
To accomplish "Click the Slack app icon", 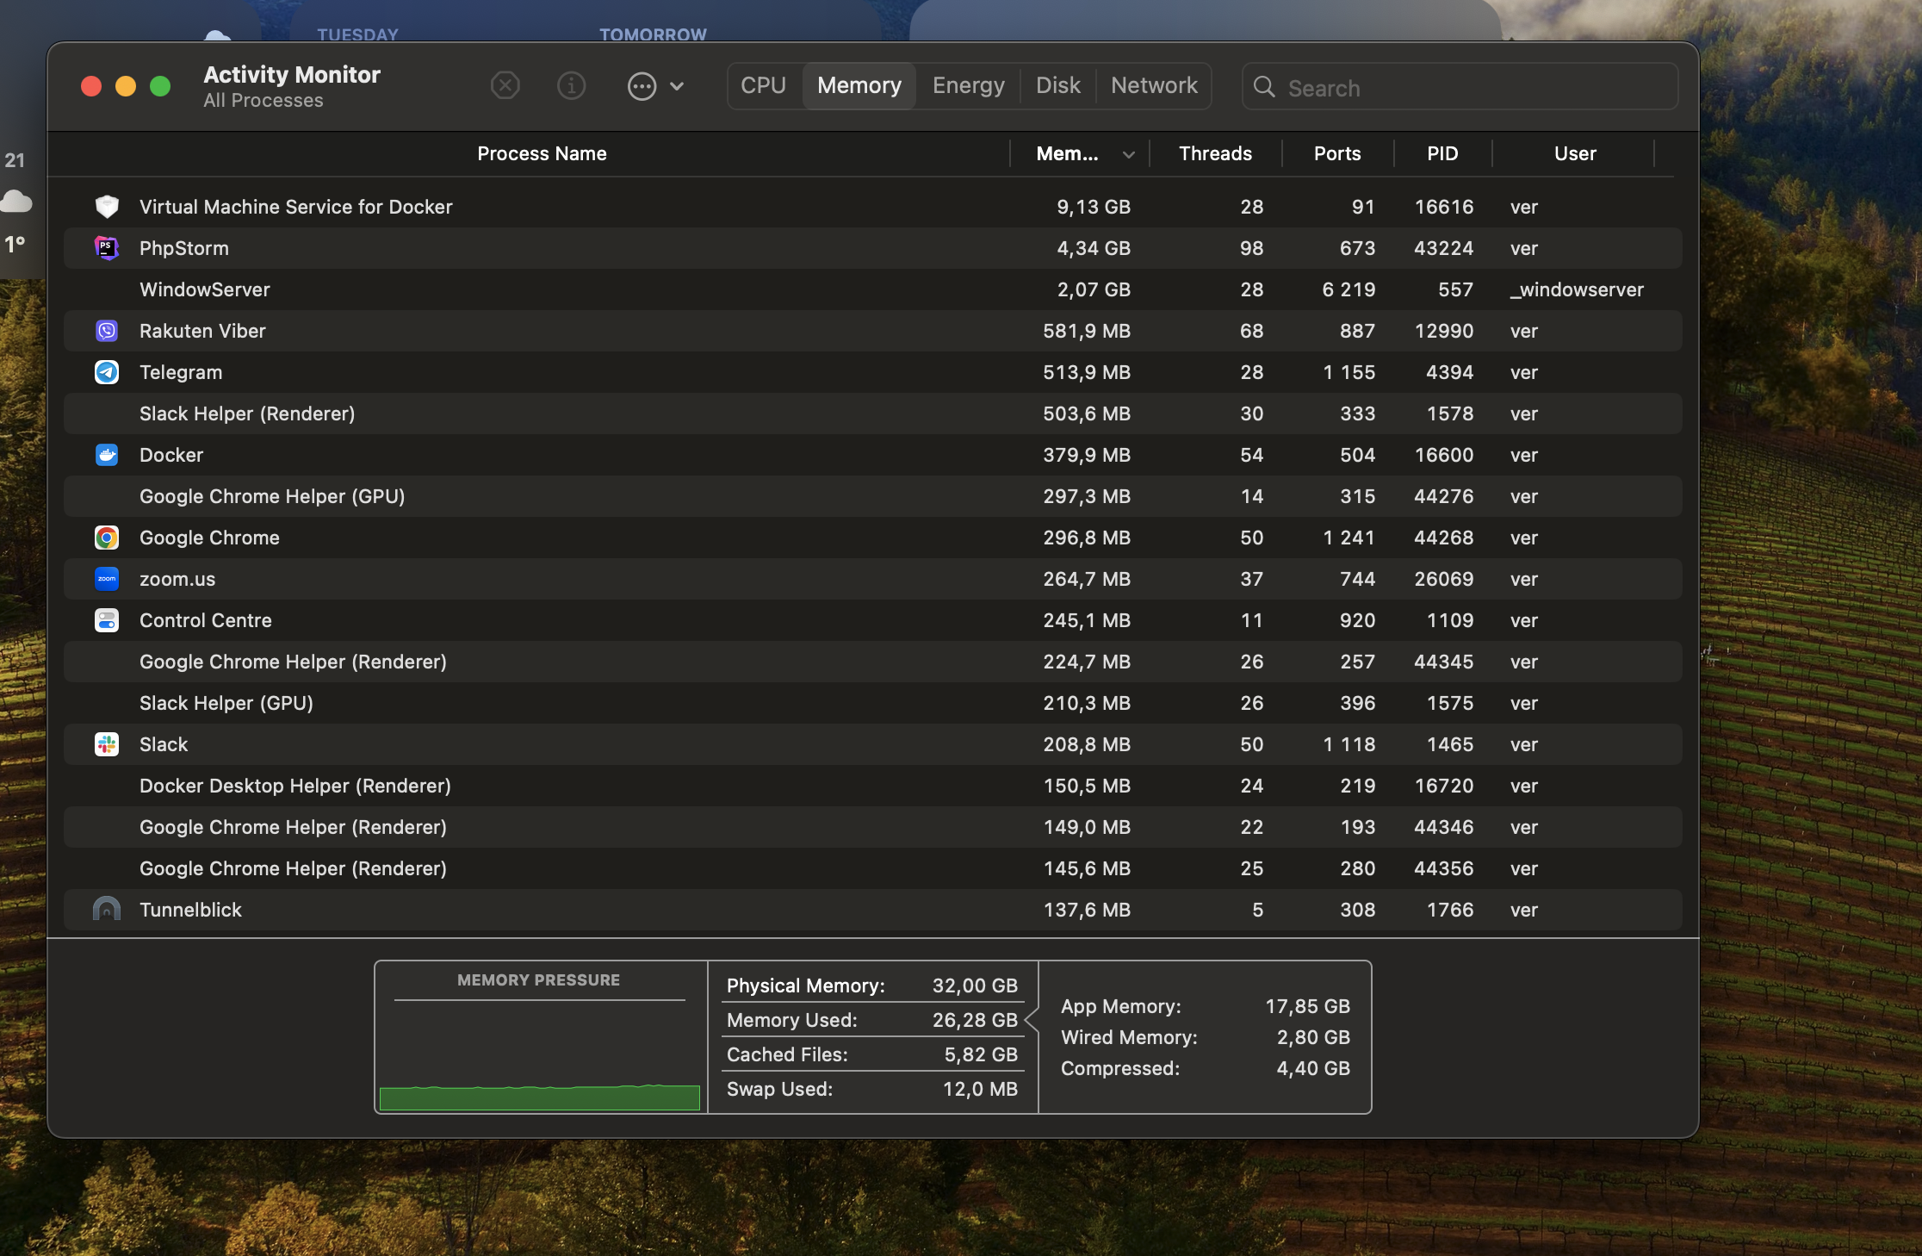I will (x=106, y=744).
